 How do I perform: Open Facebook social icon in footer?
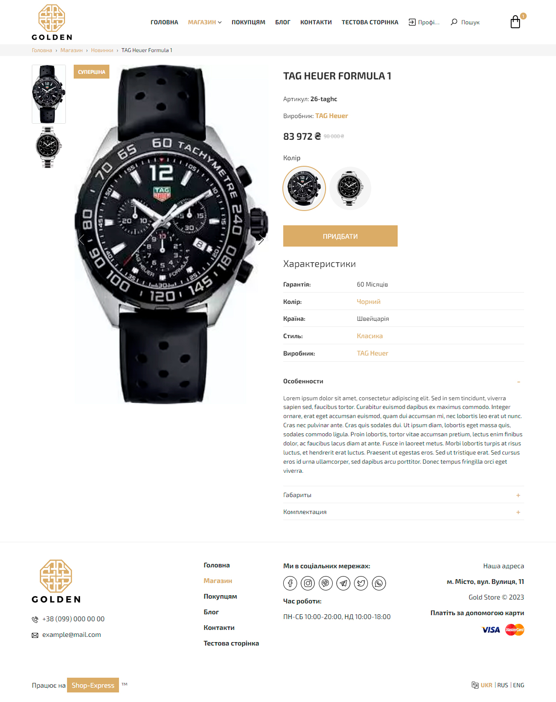point(290,583)
